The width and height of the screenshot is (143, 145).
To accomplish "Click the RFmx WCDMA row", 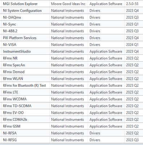I will [71, 99].
